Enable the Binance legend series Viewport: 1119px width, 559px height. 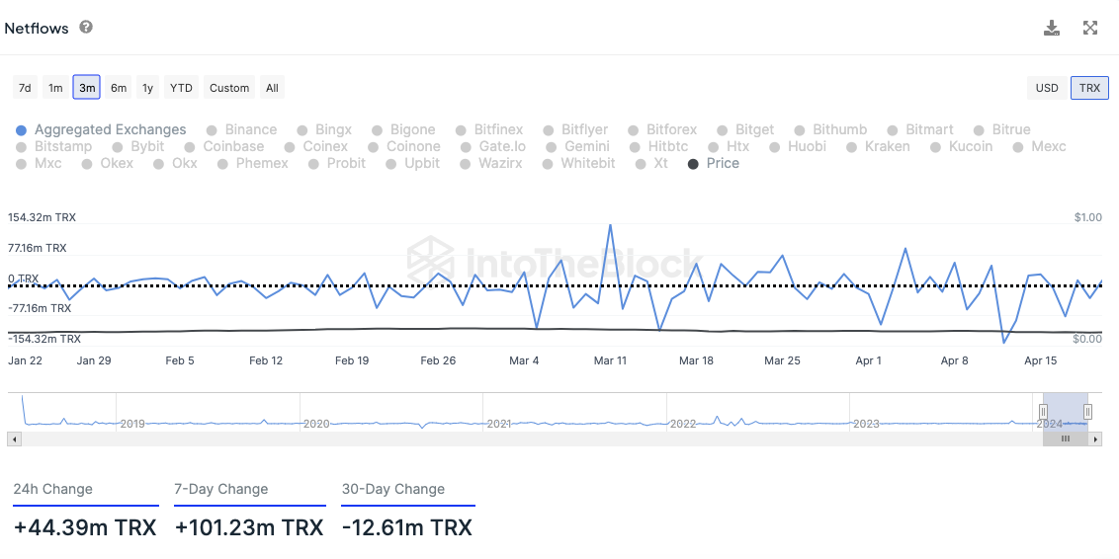[x=242, y=129]
